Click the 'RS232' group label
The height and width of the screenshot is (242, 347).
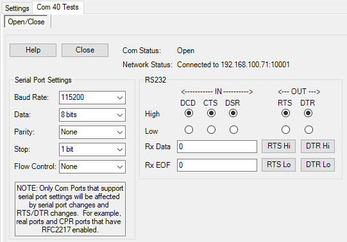[x=155, y=80]
